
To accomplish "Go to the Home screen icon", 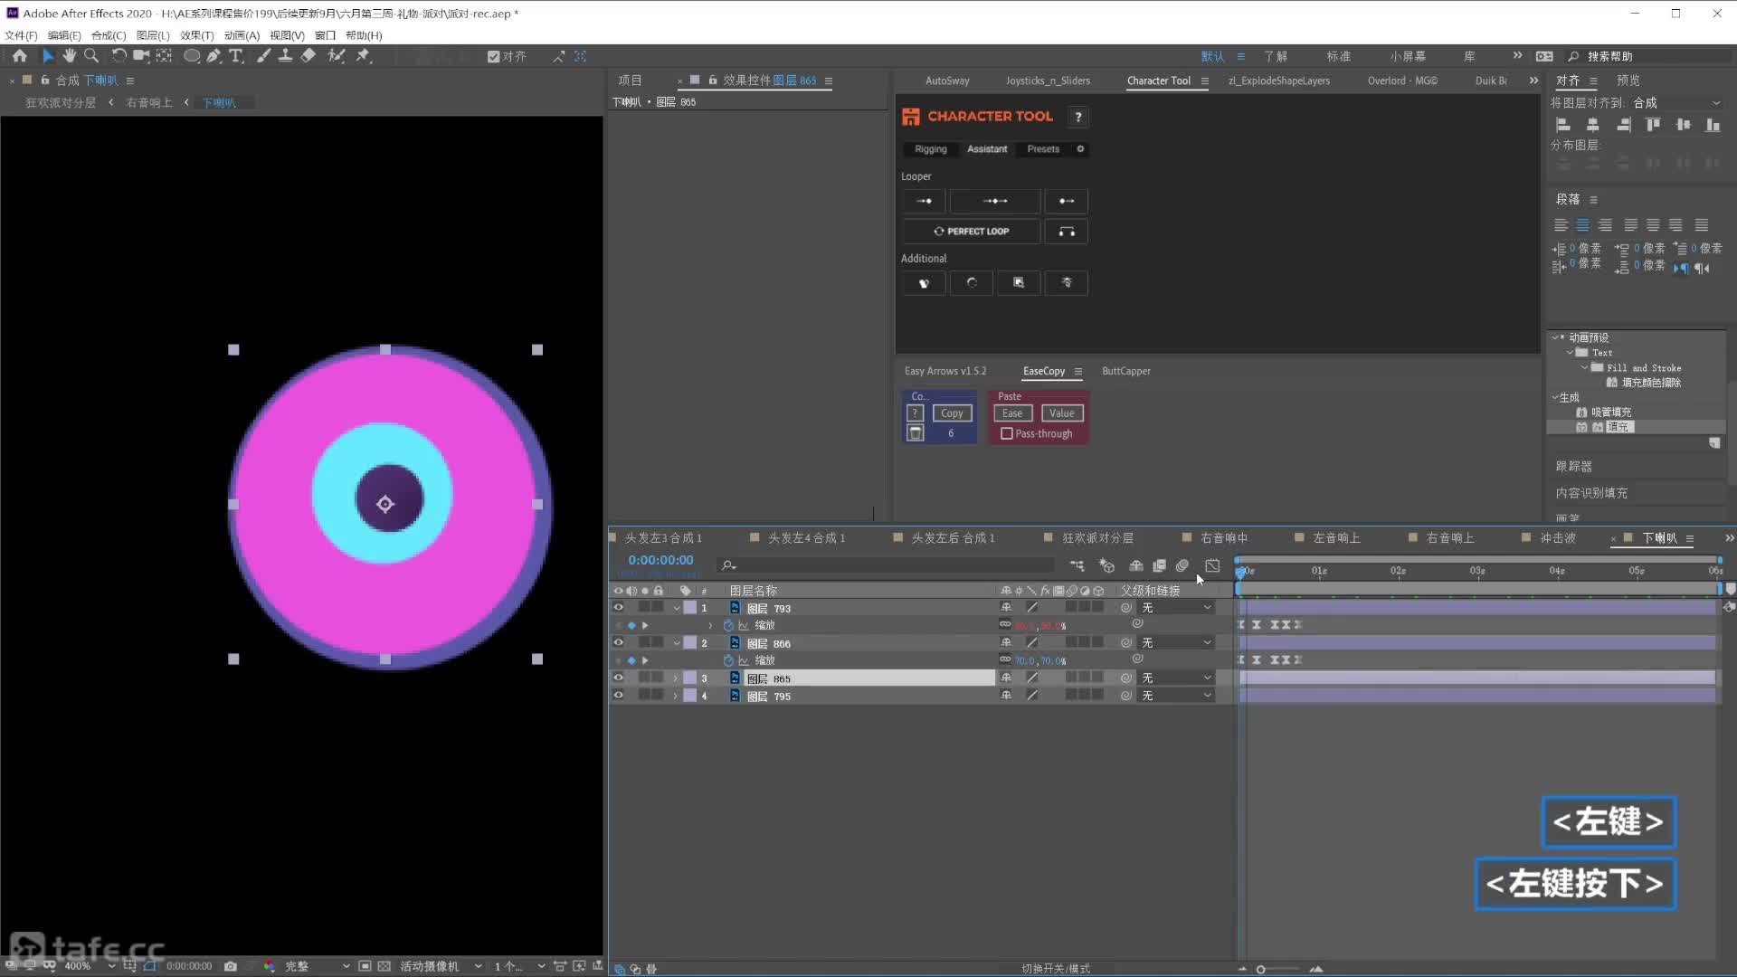I will click(19, 56).
